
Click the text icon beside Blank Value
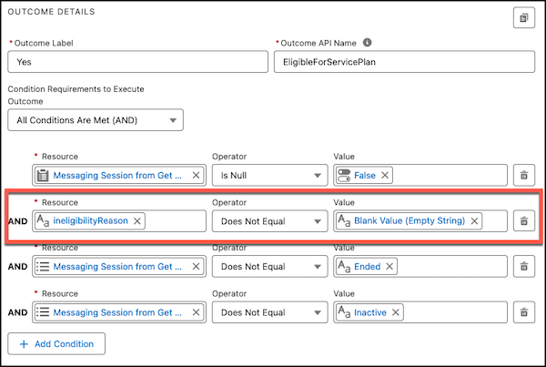click(344, 221)
